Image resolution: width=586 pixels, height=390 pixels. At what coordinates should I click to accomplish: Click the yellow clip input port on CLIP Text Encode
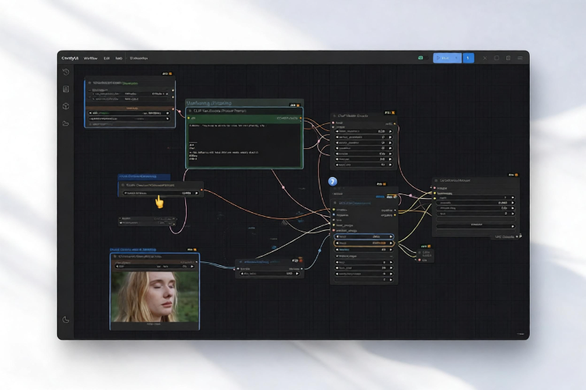click(189, 119)
